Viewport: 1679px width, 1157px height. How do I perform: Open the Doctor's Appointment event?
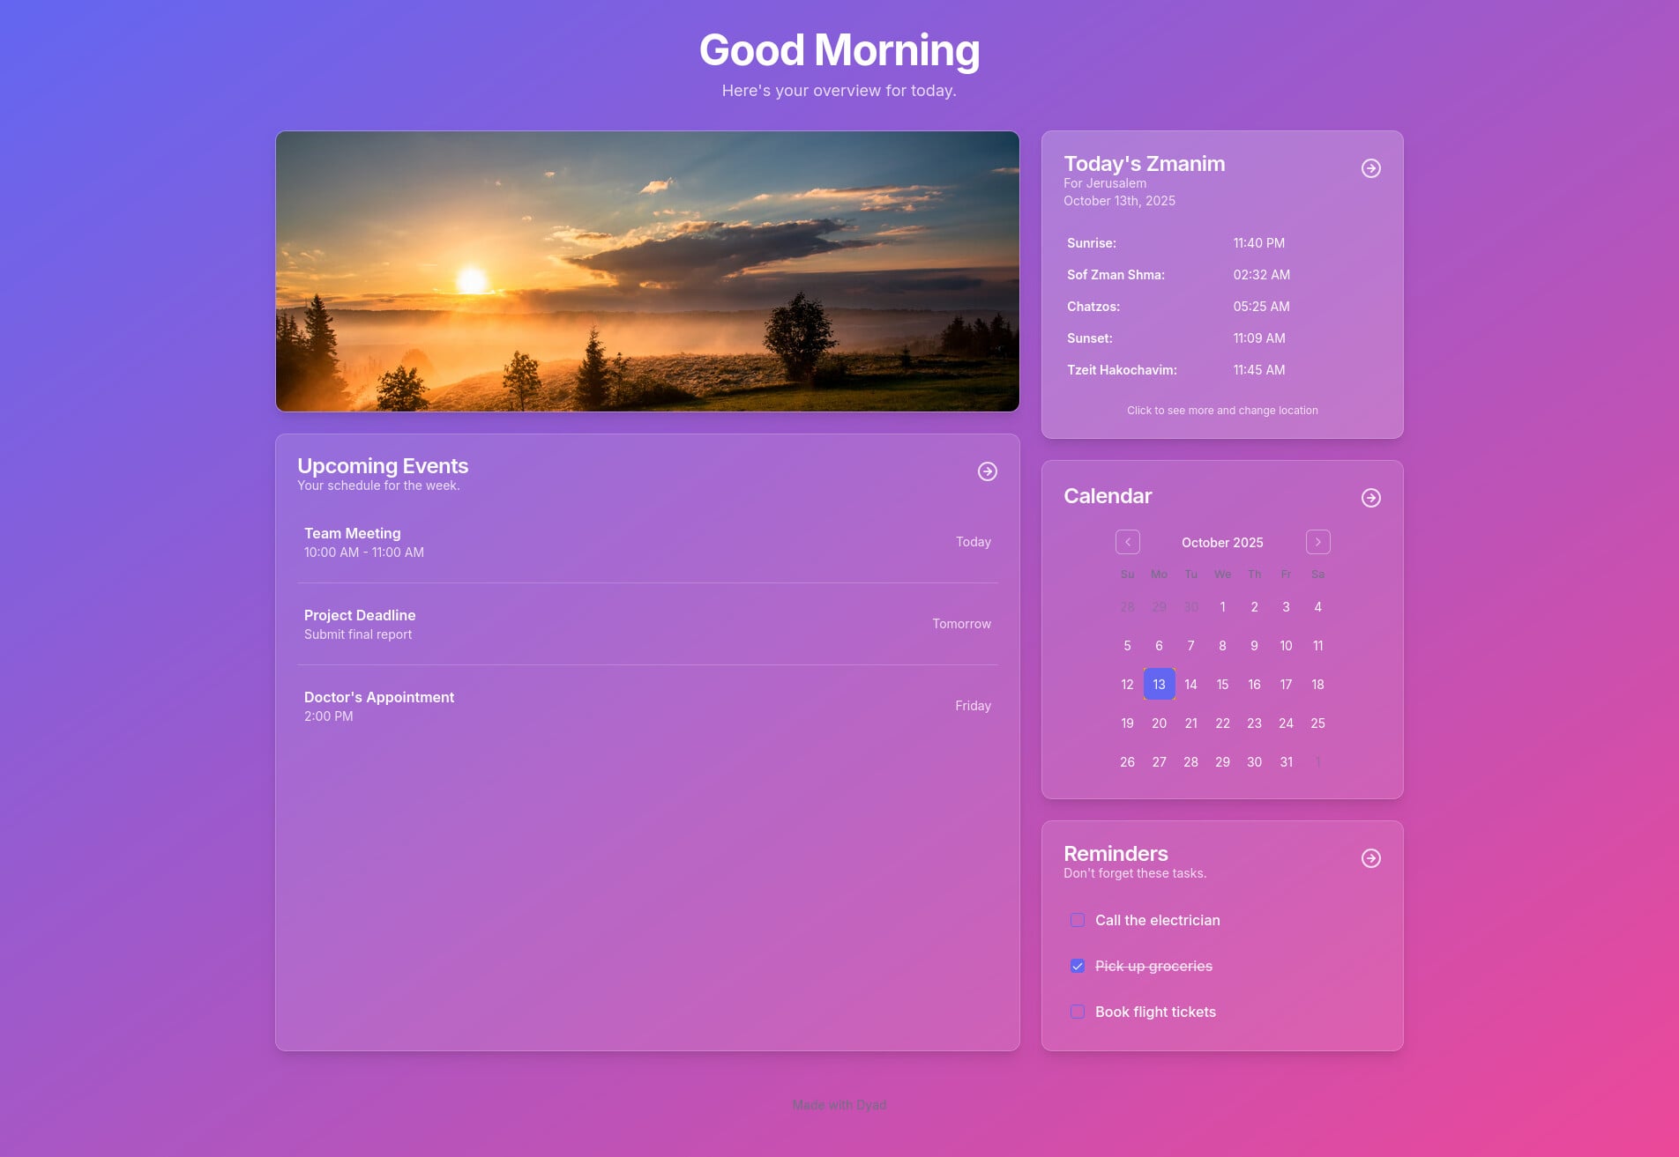pos(647,706)
